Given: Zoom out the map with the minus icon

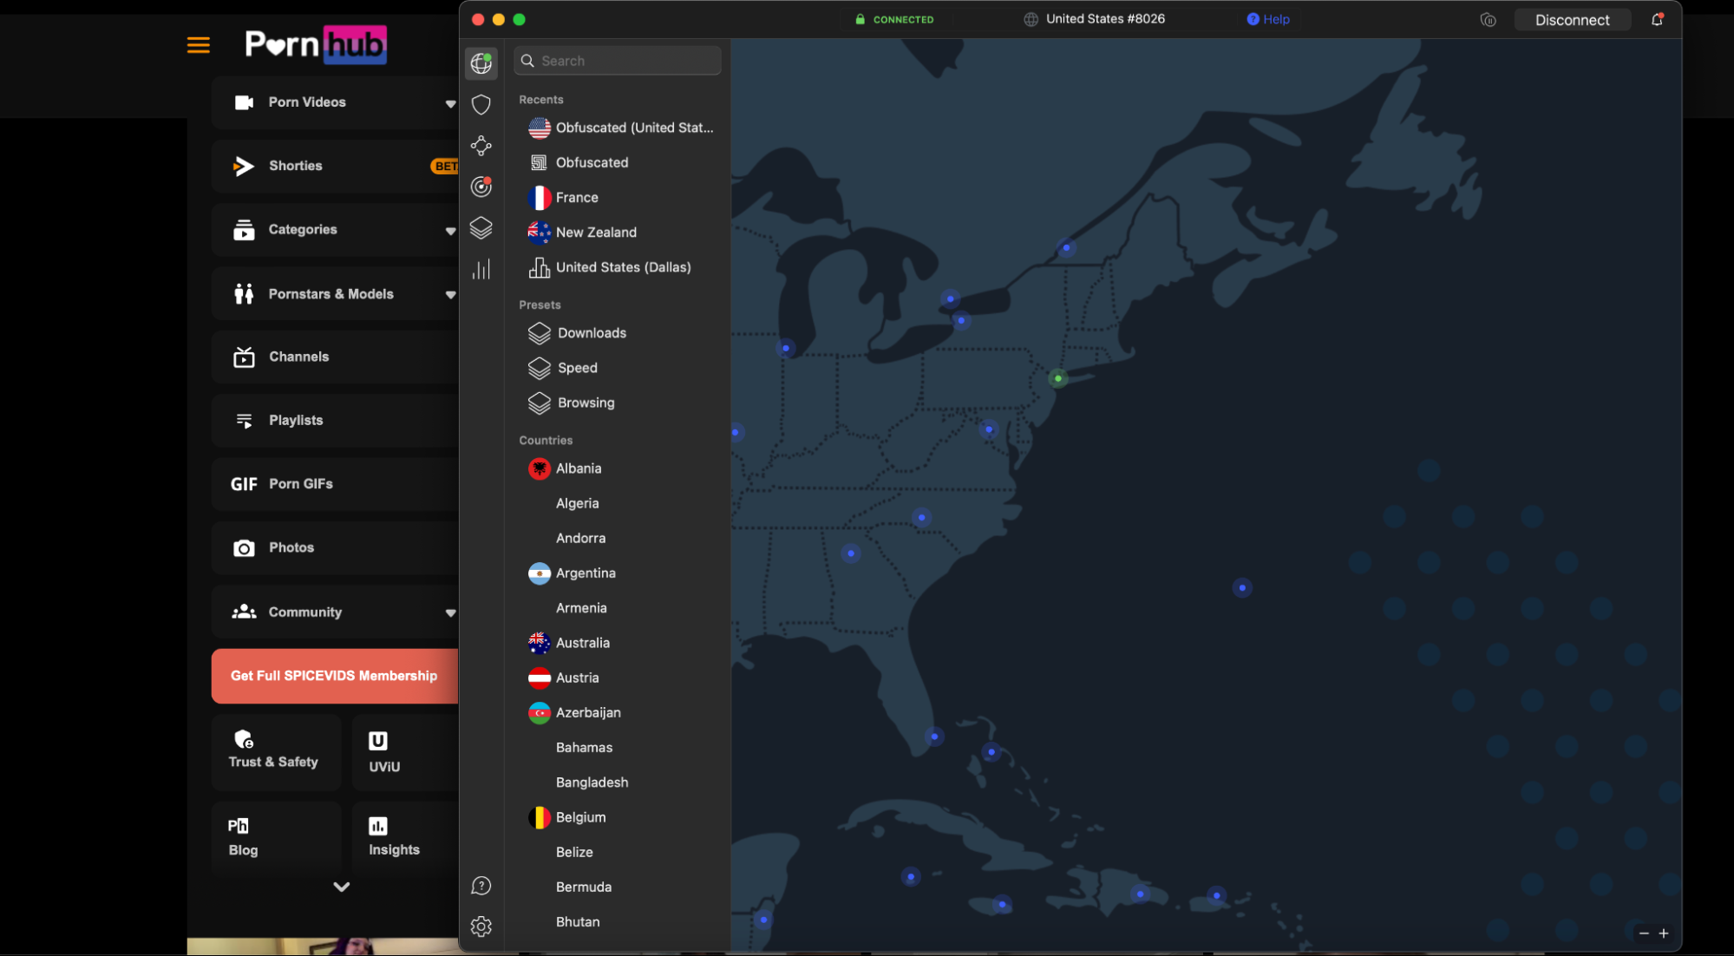Looking at the screenshot, I should pyautogui.click(x=1644, y=933).
